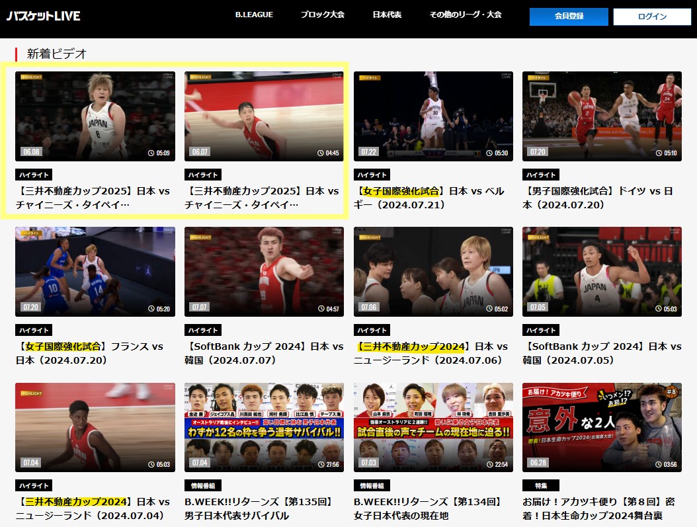Open B.WEEK!!リターンズ 第135回 title
This screenshot has width=697, height=527.
(x=260, y=508)
